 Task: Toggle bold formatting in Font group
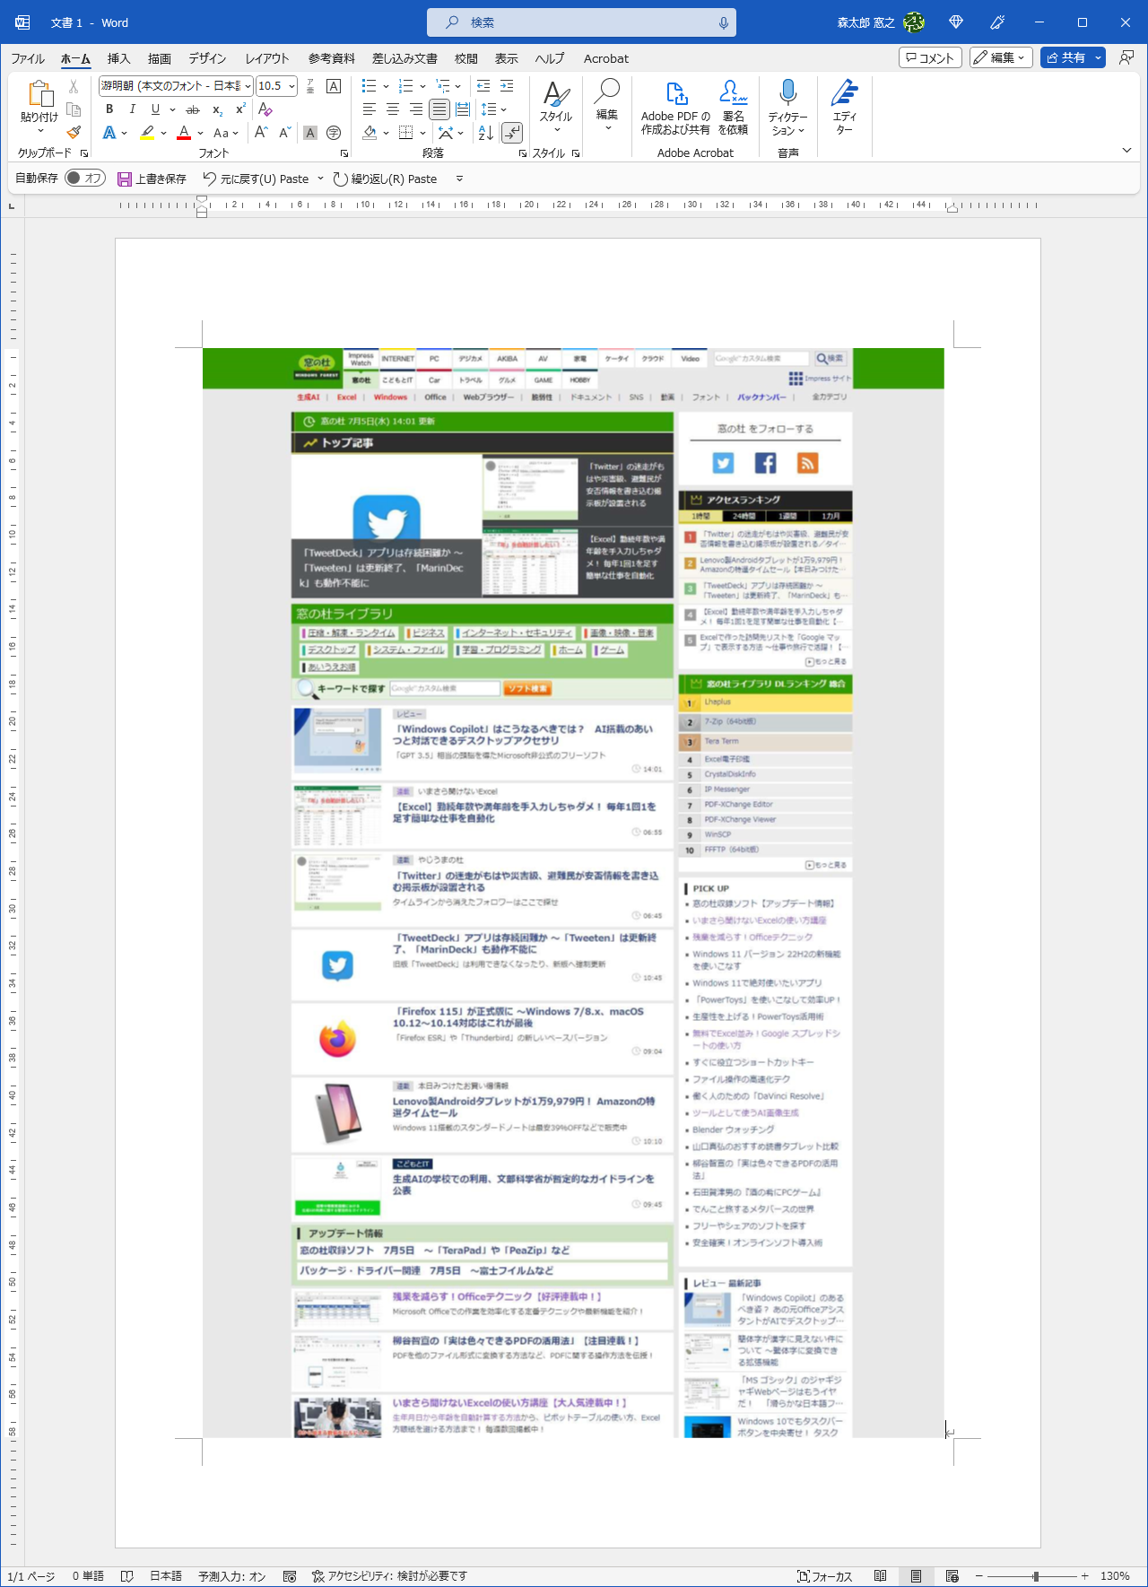[x=109, y=109]
